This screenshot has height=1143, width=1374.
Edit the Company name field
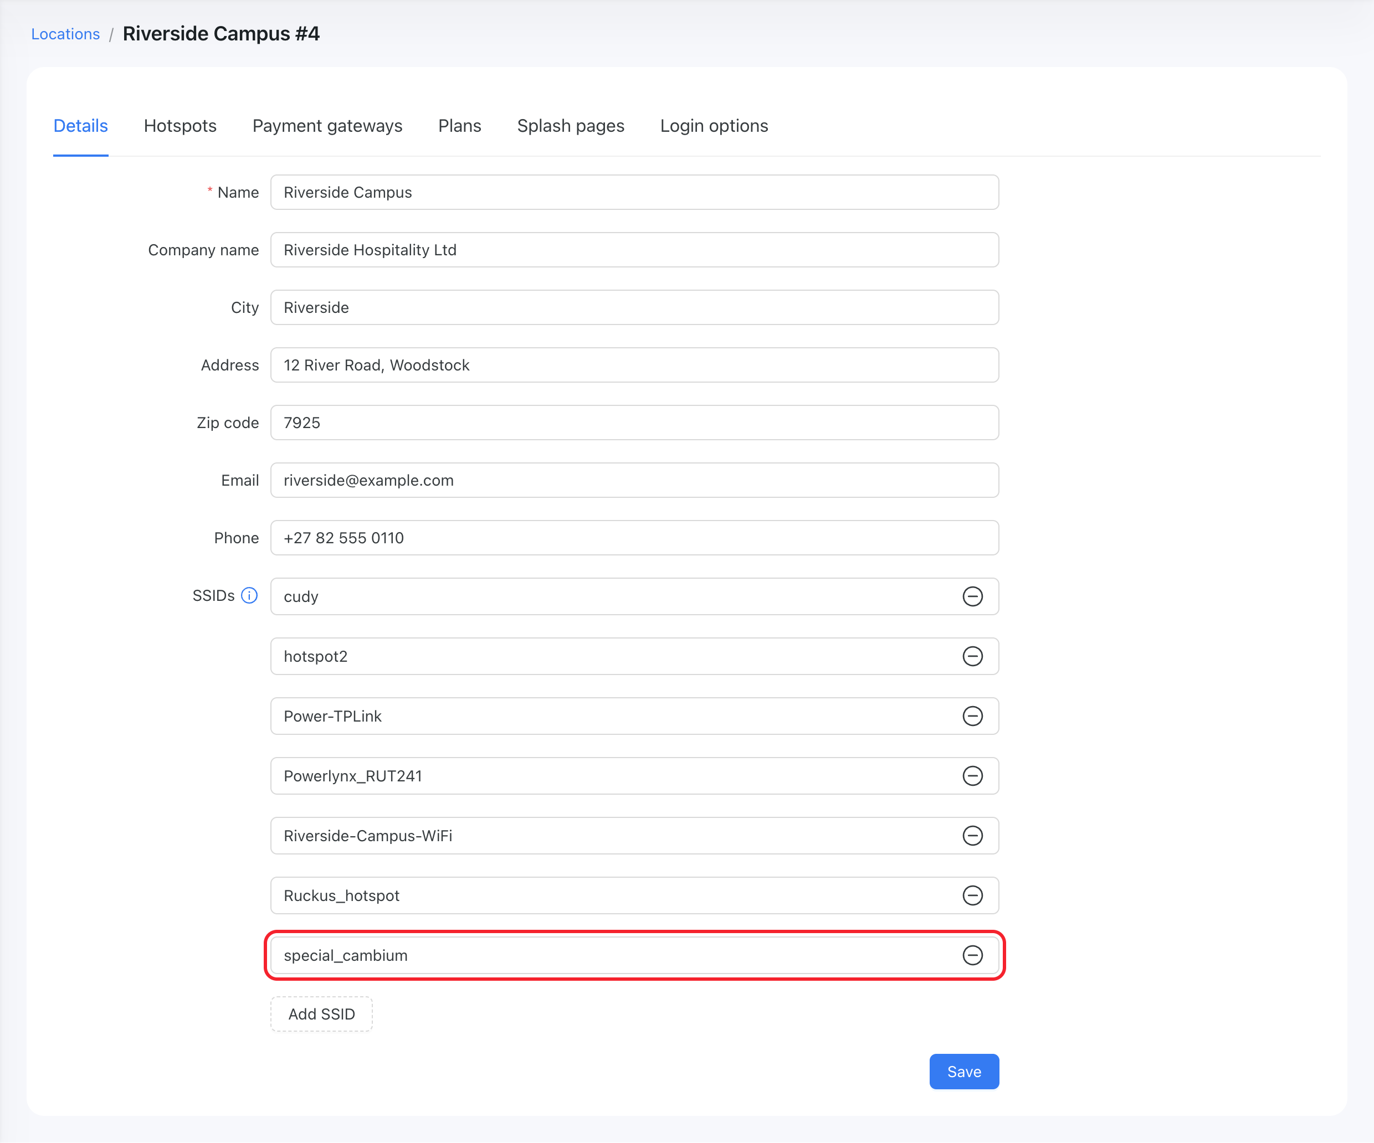click(634, 250)
